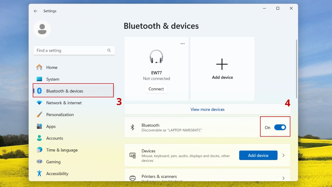Open the ellipsis menu on EW77 device card
Screen dimensions: 332x187
(182, 43)
